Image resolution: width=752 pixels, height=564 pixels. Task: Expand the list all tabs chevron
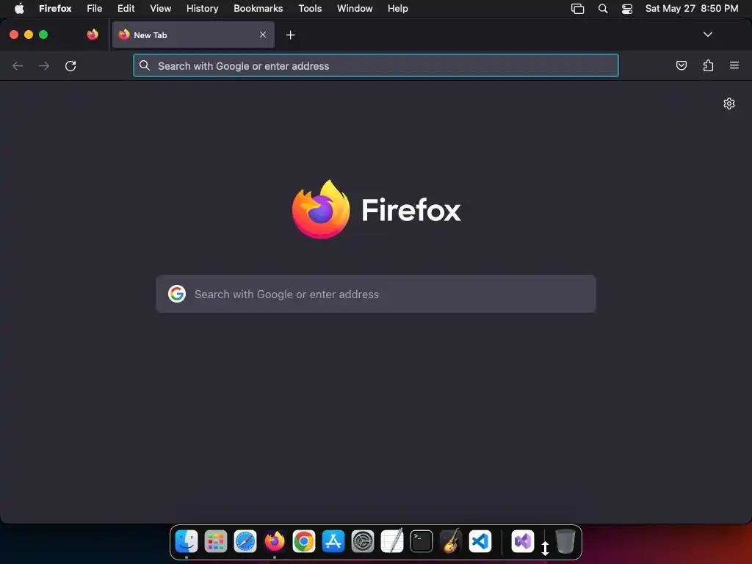point(707,35)
